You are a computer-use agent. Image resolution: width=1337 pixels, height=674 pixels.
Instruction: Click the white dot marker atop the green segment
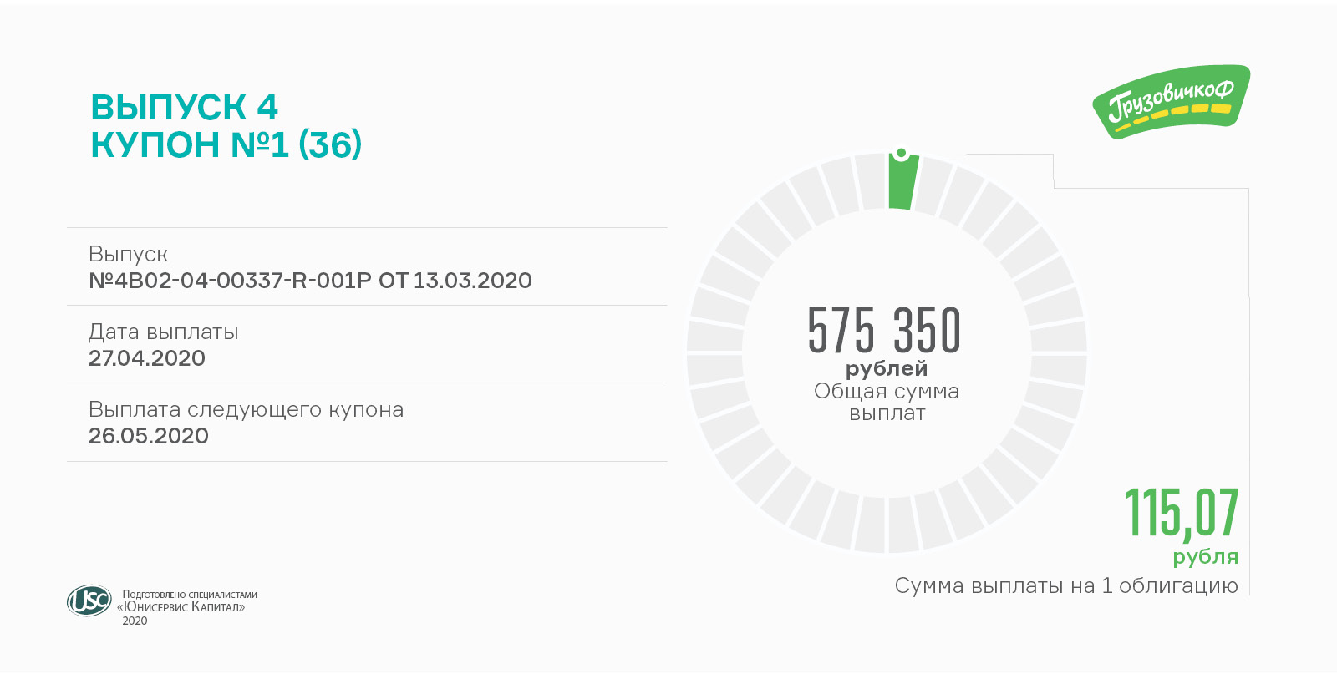pyautogui.click(x=901, y=154)
